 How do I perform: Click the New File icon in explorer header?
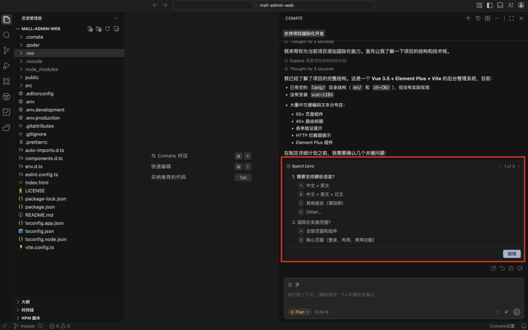point(90,29)
